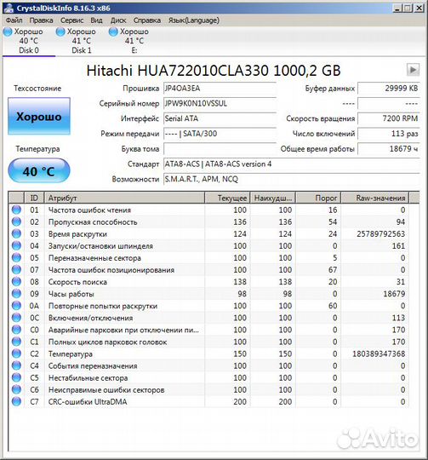Viewport: 428px width, 460px height.
Task: Click raw value 180389347368
Action: (379, 354)
